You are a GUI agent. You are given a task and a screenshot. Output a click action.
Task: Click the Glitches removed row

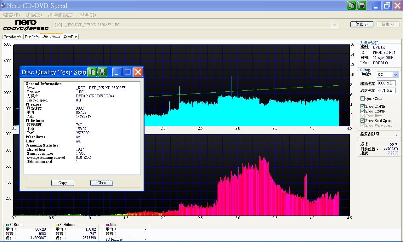point(52,162)
